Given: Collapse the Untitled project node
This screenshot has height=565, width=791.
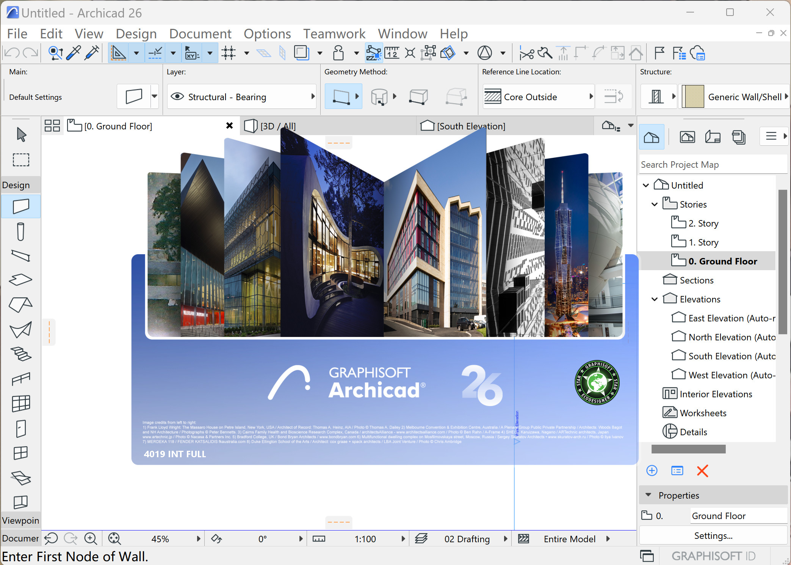Looking at the screenshot, I should [646, 185].
